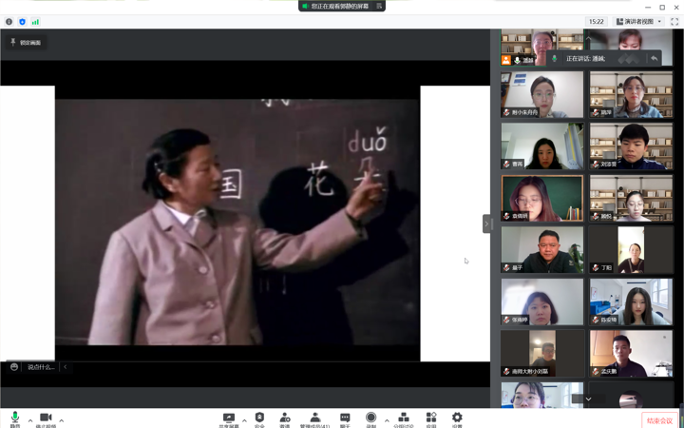Show meeting info via the info icon
The height and width of the screenshot is (428, 684).
pos(9,21)
